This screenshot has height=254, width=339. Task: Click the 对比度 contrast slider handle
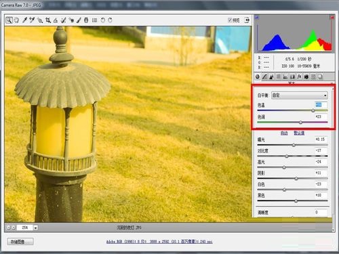pyautogui.click(x=287, y=156)
